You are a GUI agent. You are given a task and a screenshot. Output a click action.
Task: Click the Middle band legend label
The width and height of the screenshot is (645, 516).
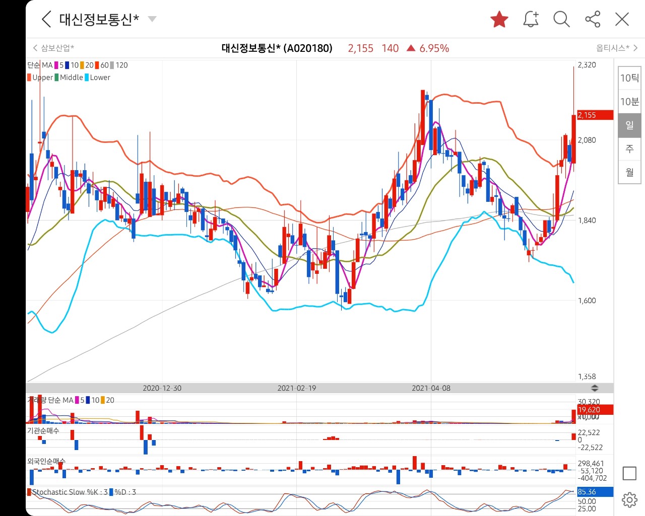(x=72, y=78)
